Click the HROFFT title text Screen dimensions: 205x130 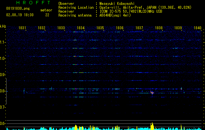34,3
